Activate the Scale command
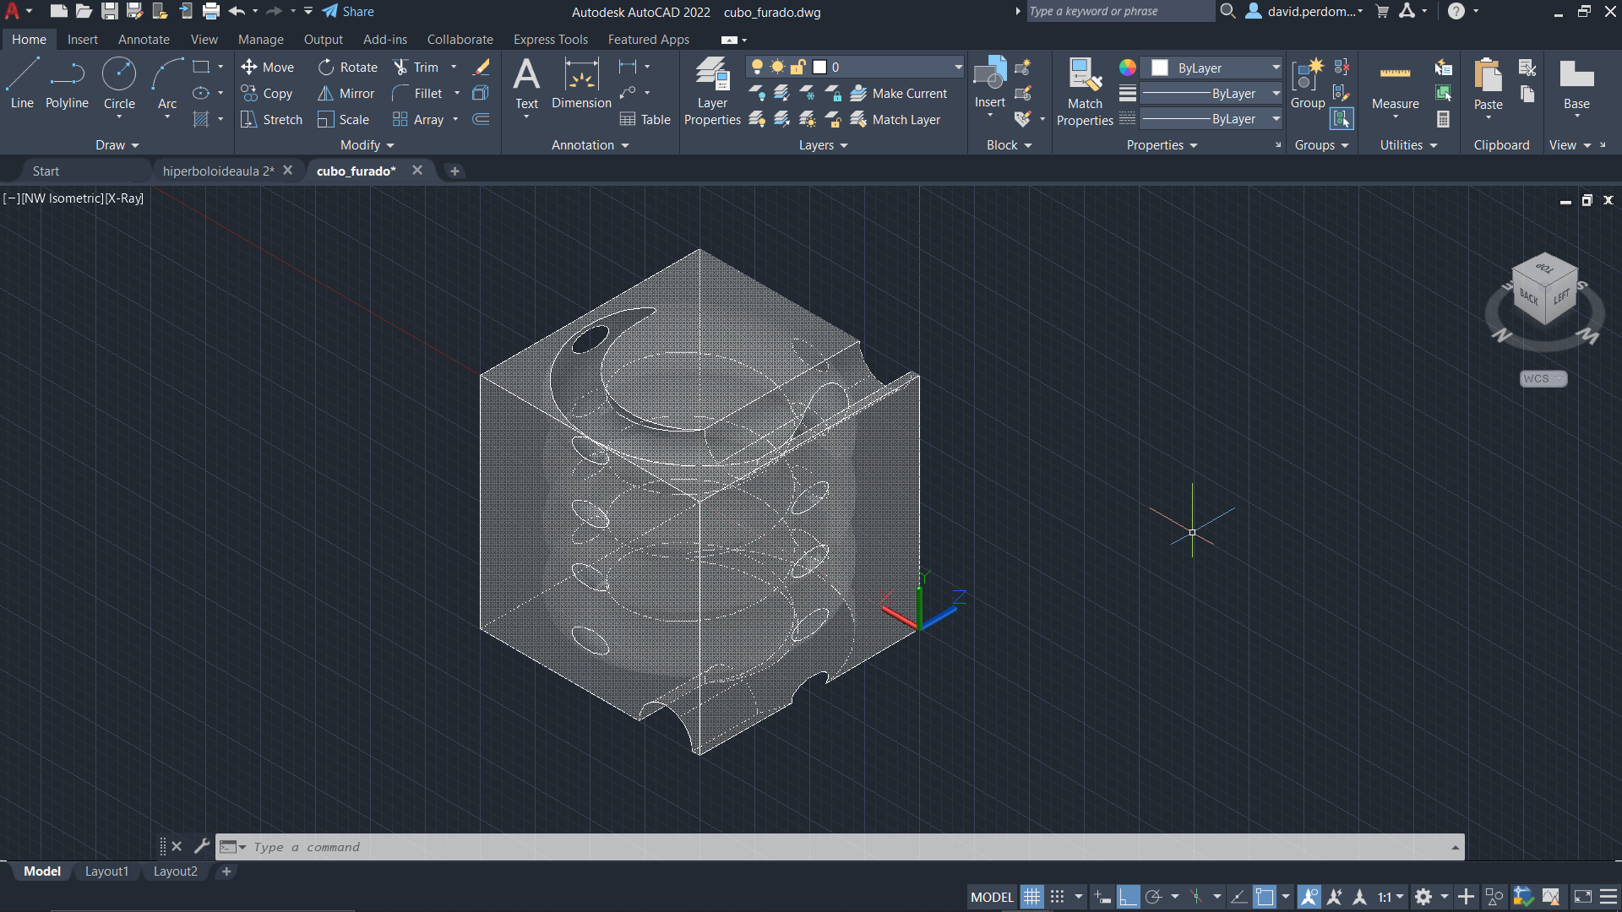1622x912 pixels. point(344,120)
